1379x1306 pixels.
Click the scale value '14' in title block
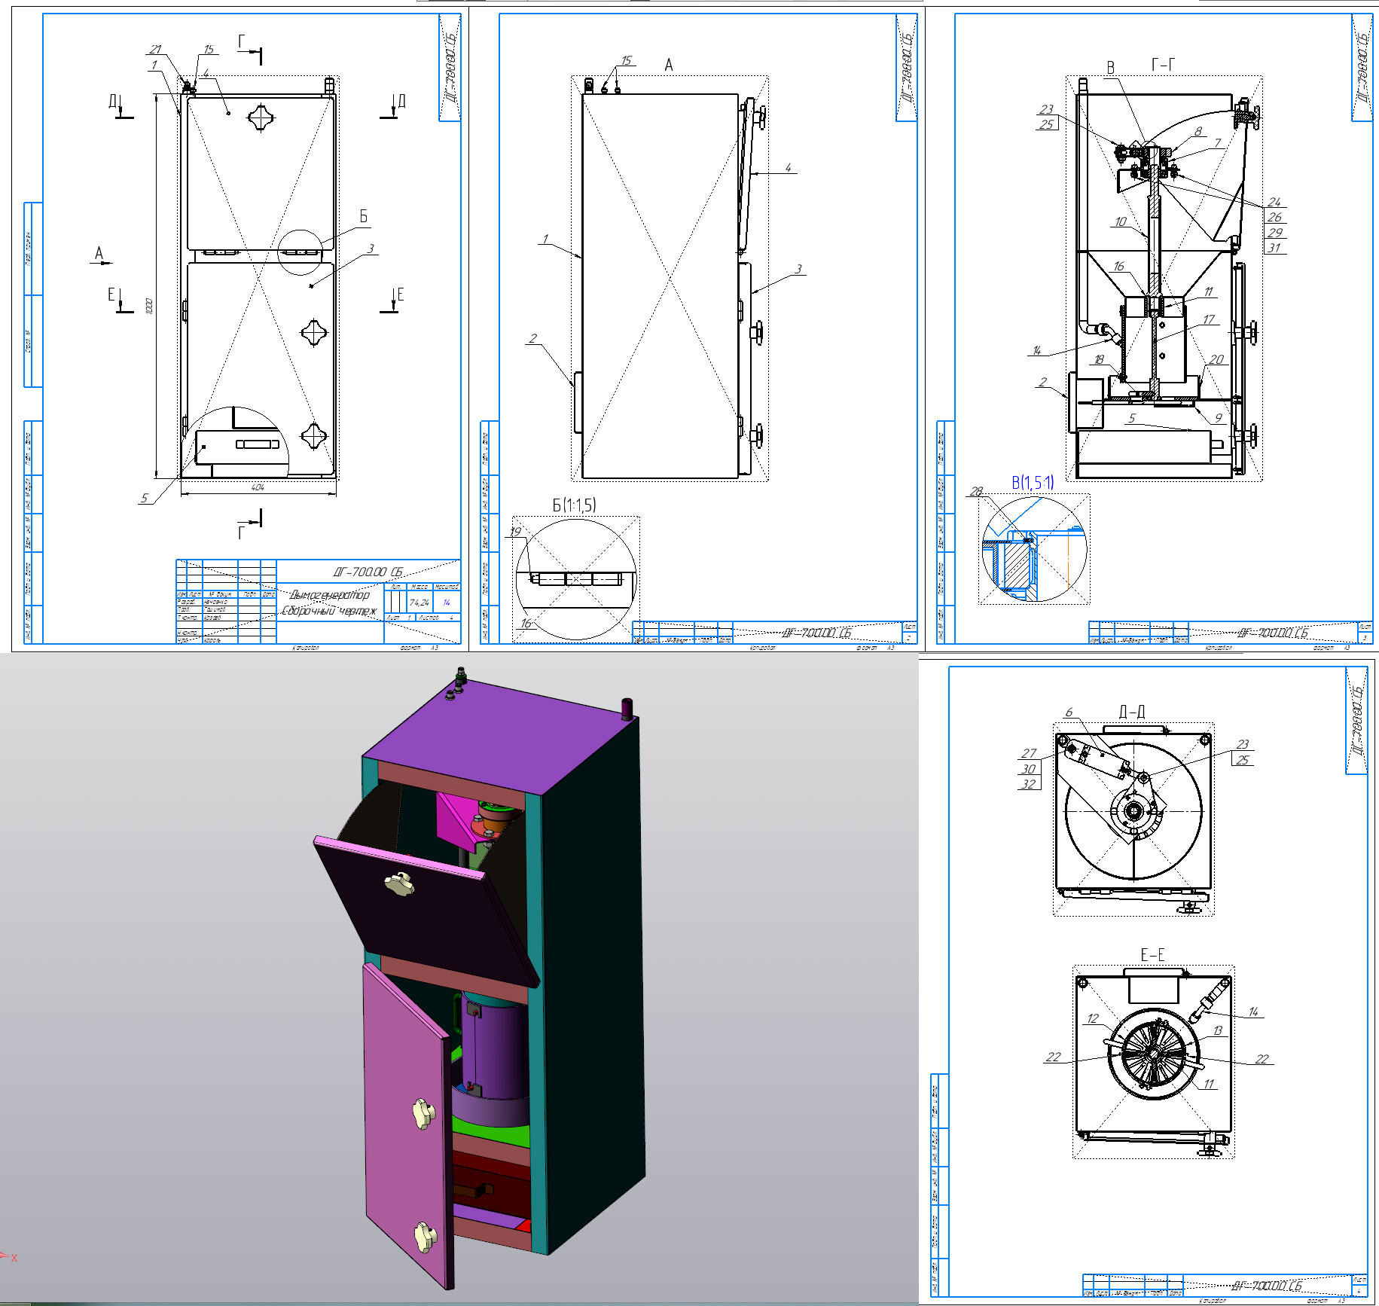(x=447, y=603)
